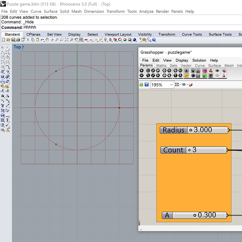Click the checkmark Check objects icon
Screen dimensions: 242x242
click(x=7, y=125)
